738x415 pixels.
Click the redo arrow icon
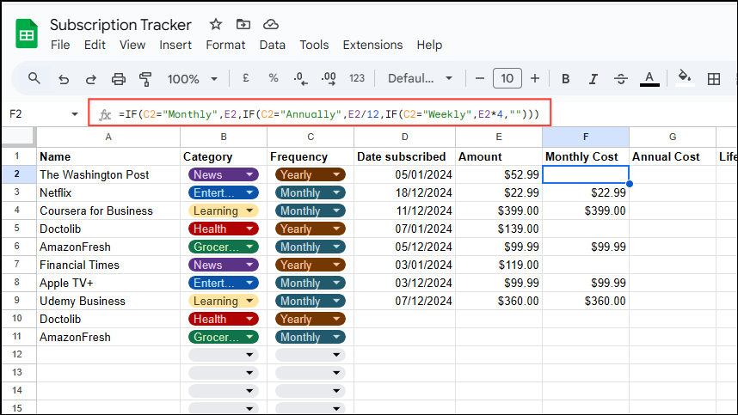[91, 78]
